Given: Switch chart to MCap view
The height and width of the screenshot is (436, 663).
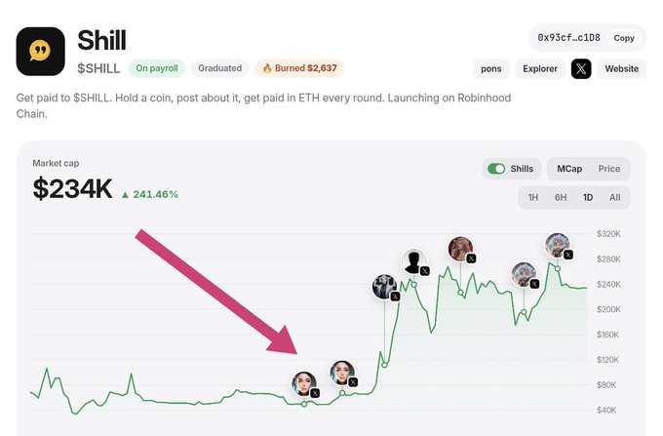Looking at the screenshot, I should pos(569,169).
